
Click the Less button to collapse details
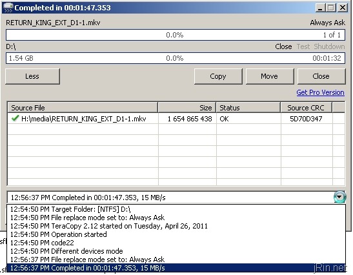(33, 76)
